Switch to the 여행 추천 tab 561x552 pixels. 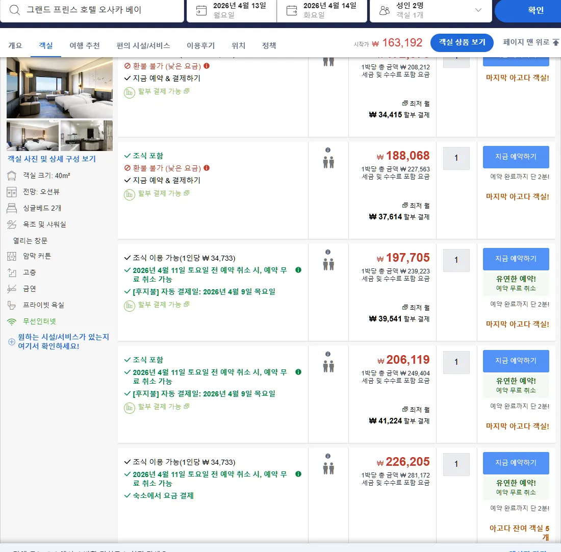[x=85, y=45]
